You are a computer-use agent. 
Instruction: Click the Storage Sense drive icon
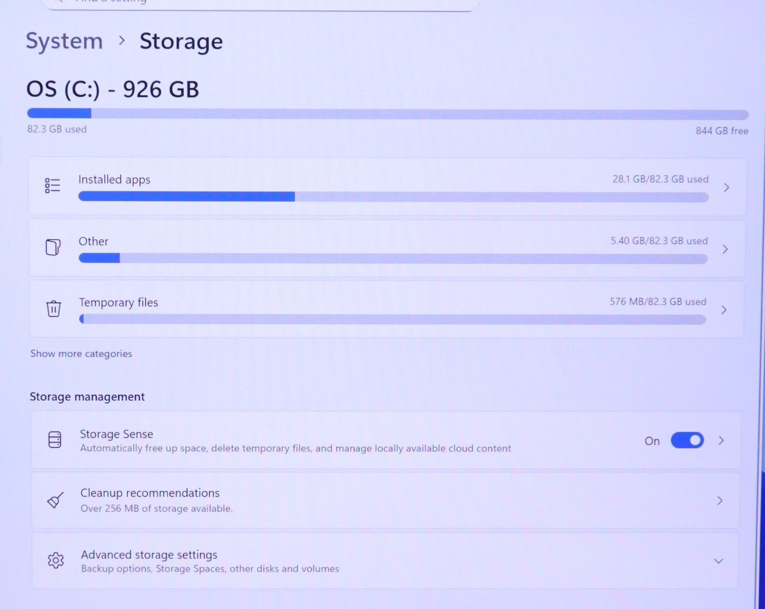55,439
